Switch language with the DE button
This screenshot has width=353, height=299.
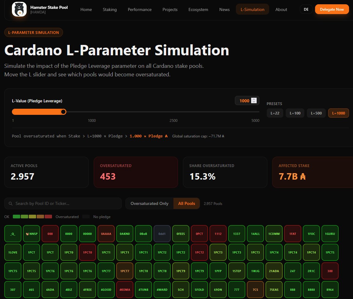pos(306,9)
